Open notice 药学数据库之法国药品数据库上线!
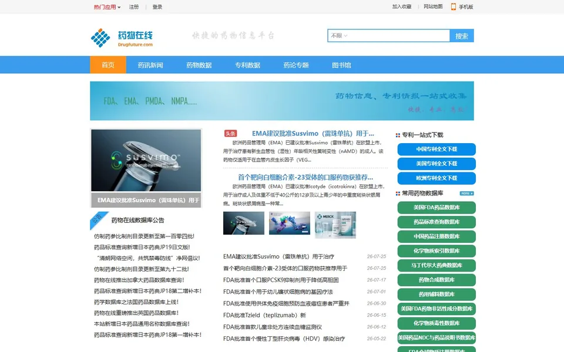The height and width of the screenshot is (352, 564). 136,302
